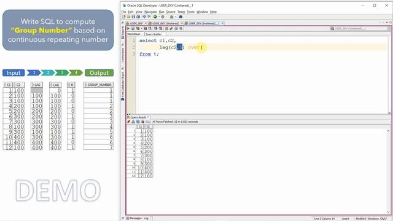The height and width of the screenshot is (221, 393).
Task: Click the grey Forward navigation icon
Action: (x=163, y=17)
